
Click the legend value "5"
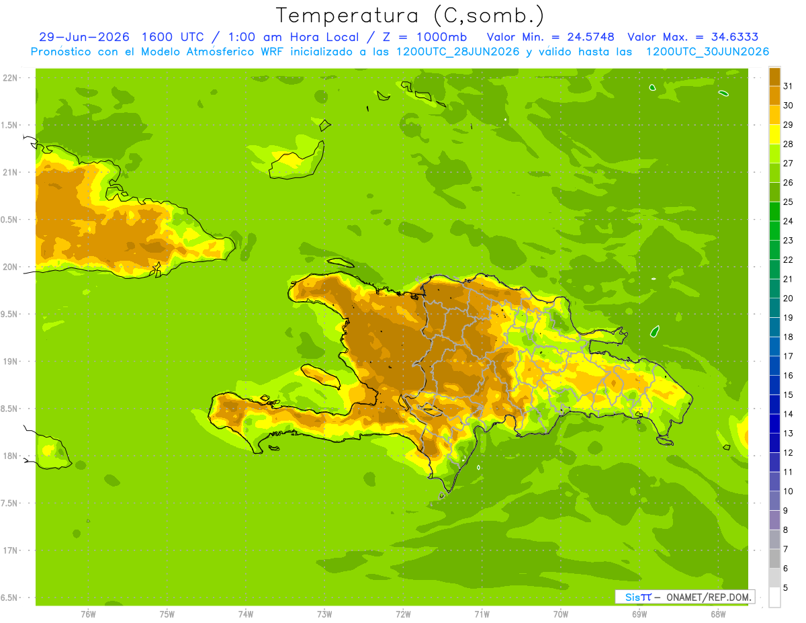(786, 588)
